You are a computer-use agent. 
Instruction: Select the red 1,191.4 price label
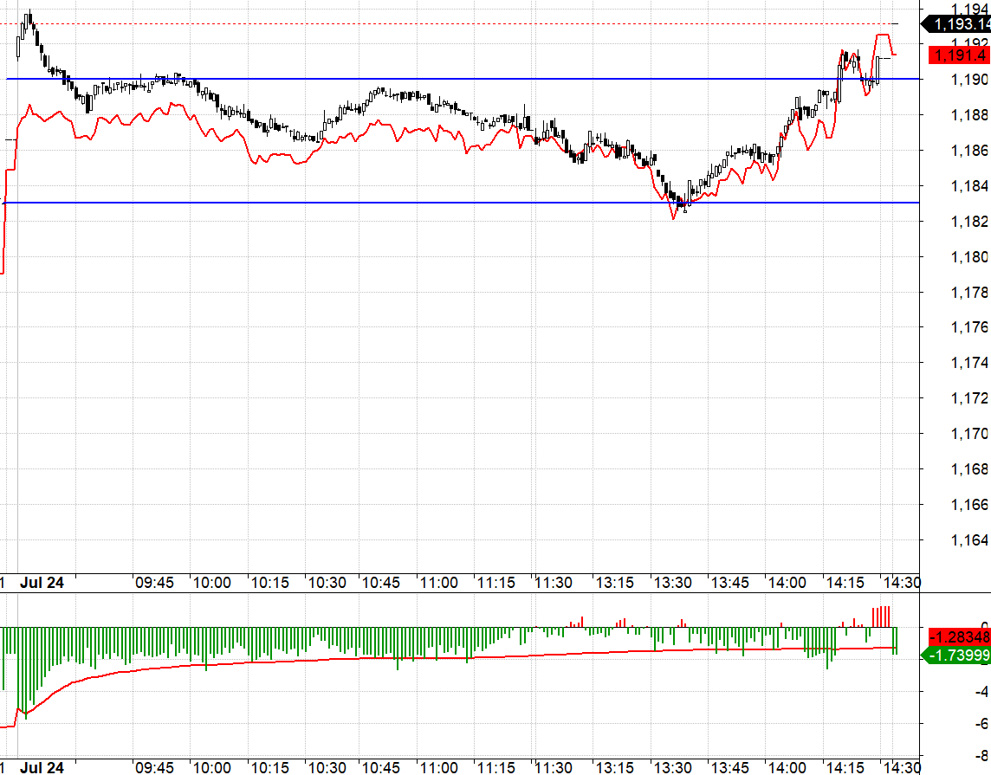click(x=960, y=55)
